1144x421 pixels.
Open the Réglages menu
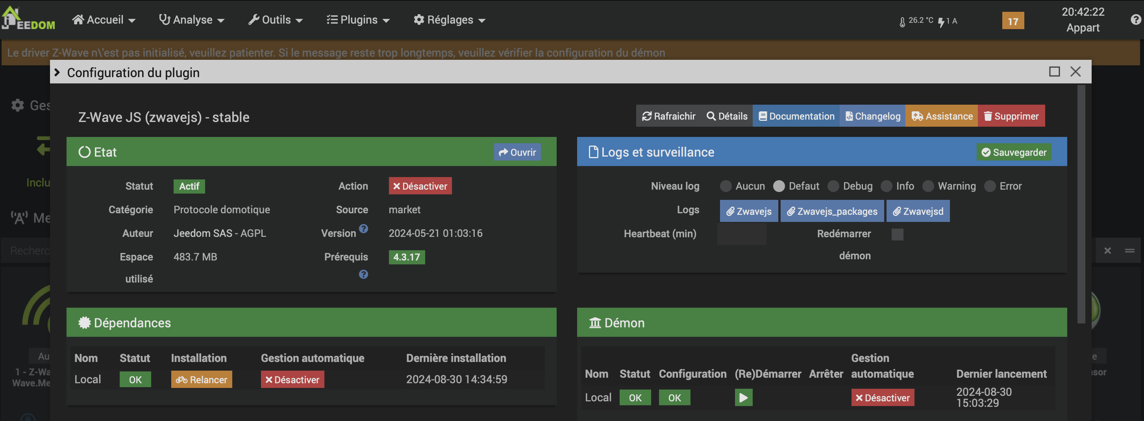450,20
